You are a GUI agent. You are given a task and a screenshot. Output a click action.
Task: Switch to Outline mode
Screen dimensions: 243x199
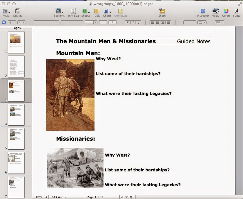(x=17, y=12)
